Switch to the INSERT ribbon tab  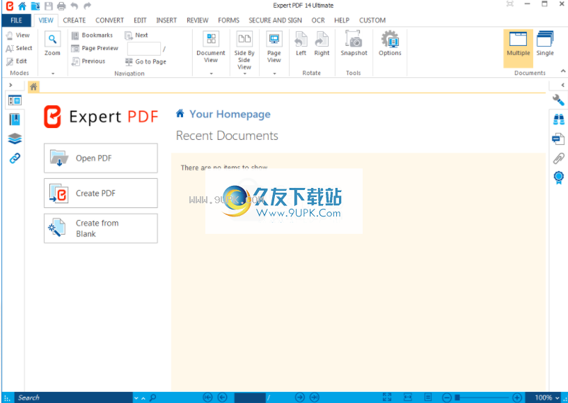166,20
